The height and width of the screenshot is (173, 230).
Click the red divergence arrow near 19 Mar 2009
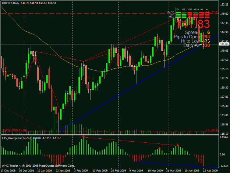pos(159,148)
